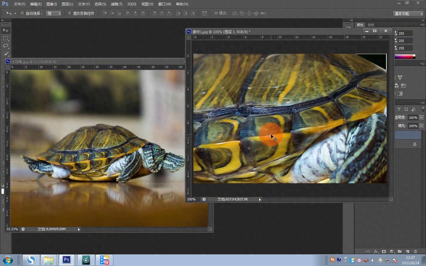The height and width of the screenshot is (266, 426).
Task: Select the Lasso tool
Action: point(6,46)
